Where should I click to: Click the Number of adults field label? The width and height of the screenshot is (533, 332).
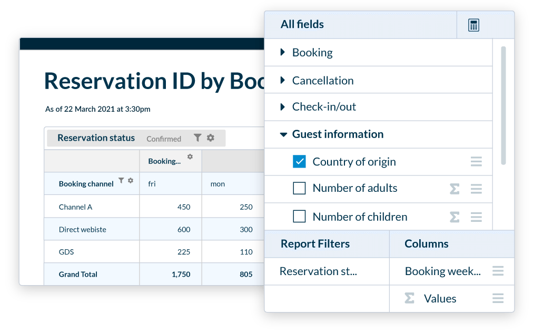[355, 188]
